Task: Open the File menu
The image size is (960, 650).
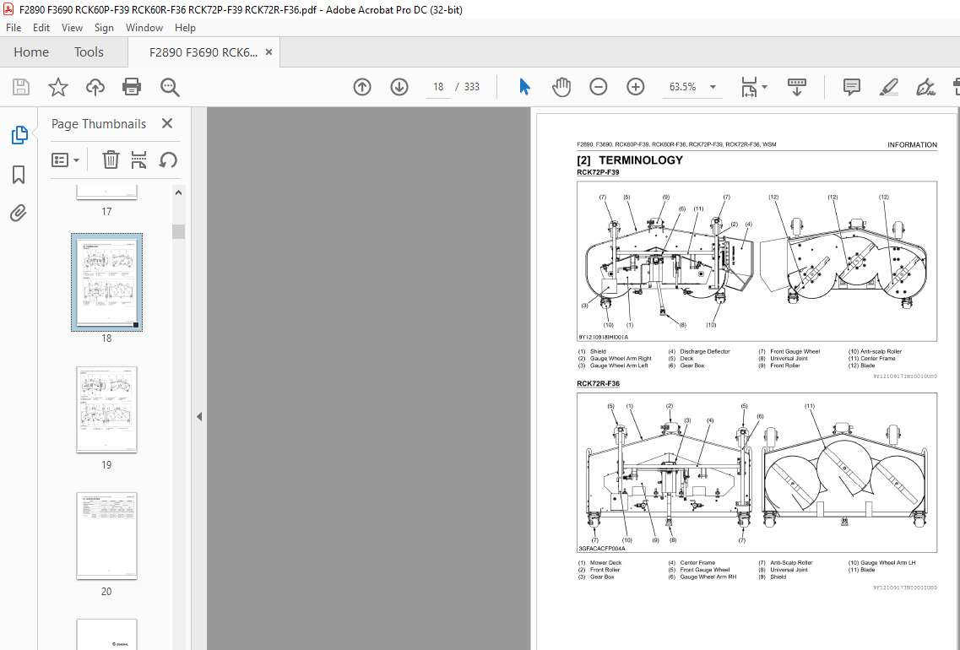Action: point(14,28)
